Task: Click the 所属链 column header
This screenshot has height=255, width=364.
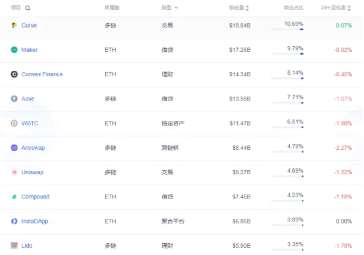Action: (x=112, y=8)
